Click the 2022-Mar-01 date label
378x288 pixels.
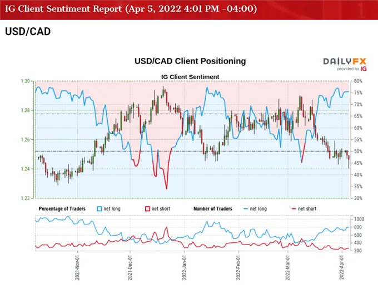tap(287, 269)
